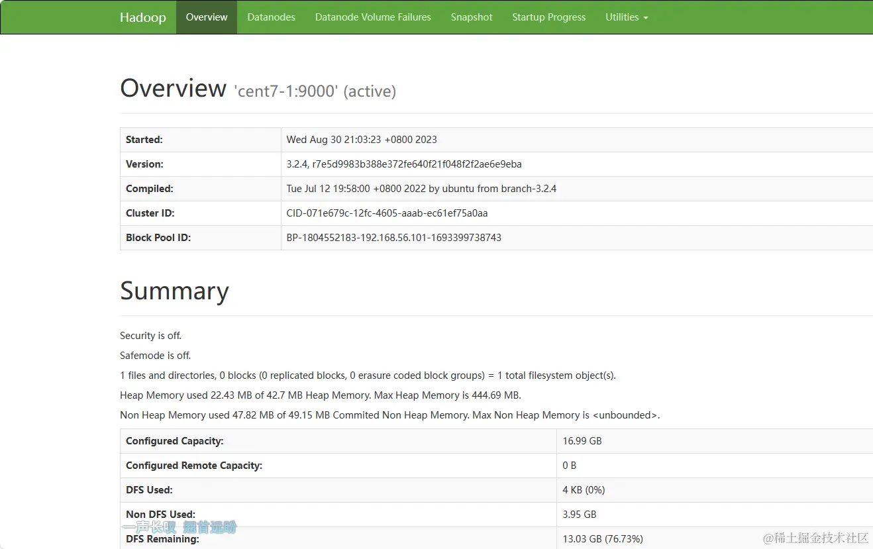Click the Summary section heading
873x549 pixels.
tap(174, 291)
